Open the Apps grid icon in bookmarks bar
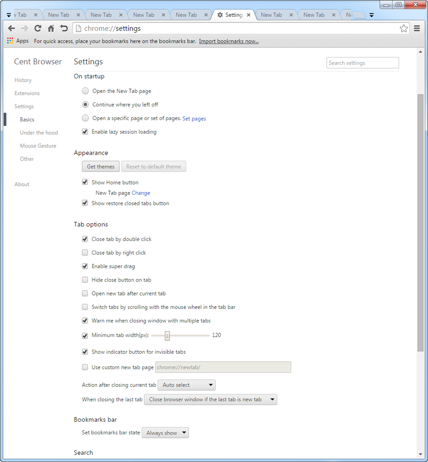This screenshot has height=462, width=428. 10,41
